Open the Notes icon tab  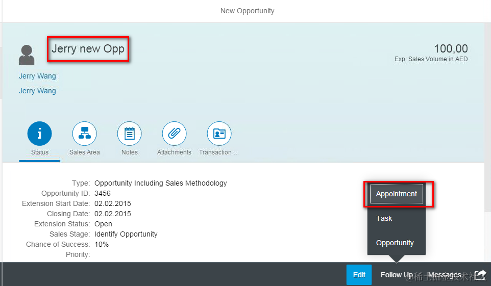coord(129,134)
